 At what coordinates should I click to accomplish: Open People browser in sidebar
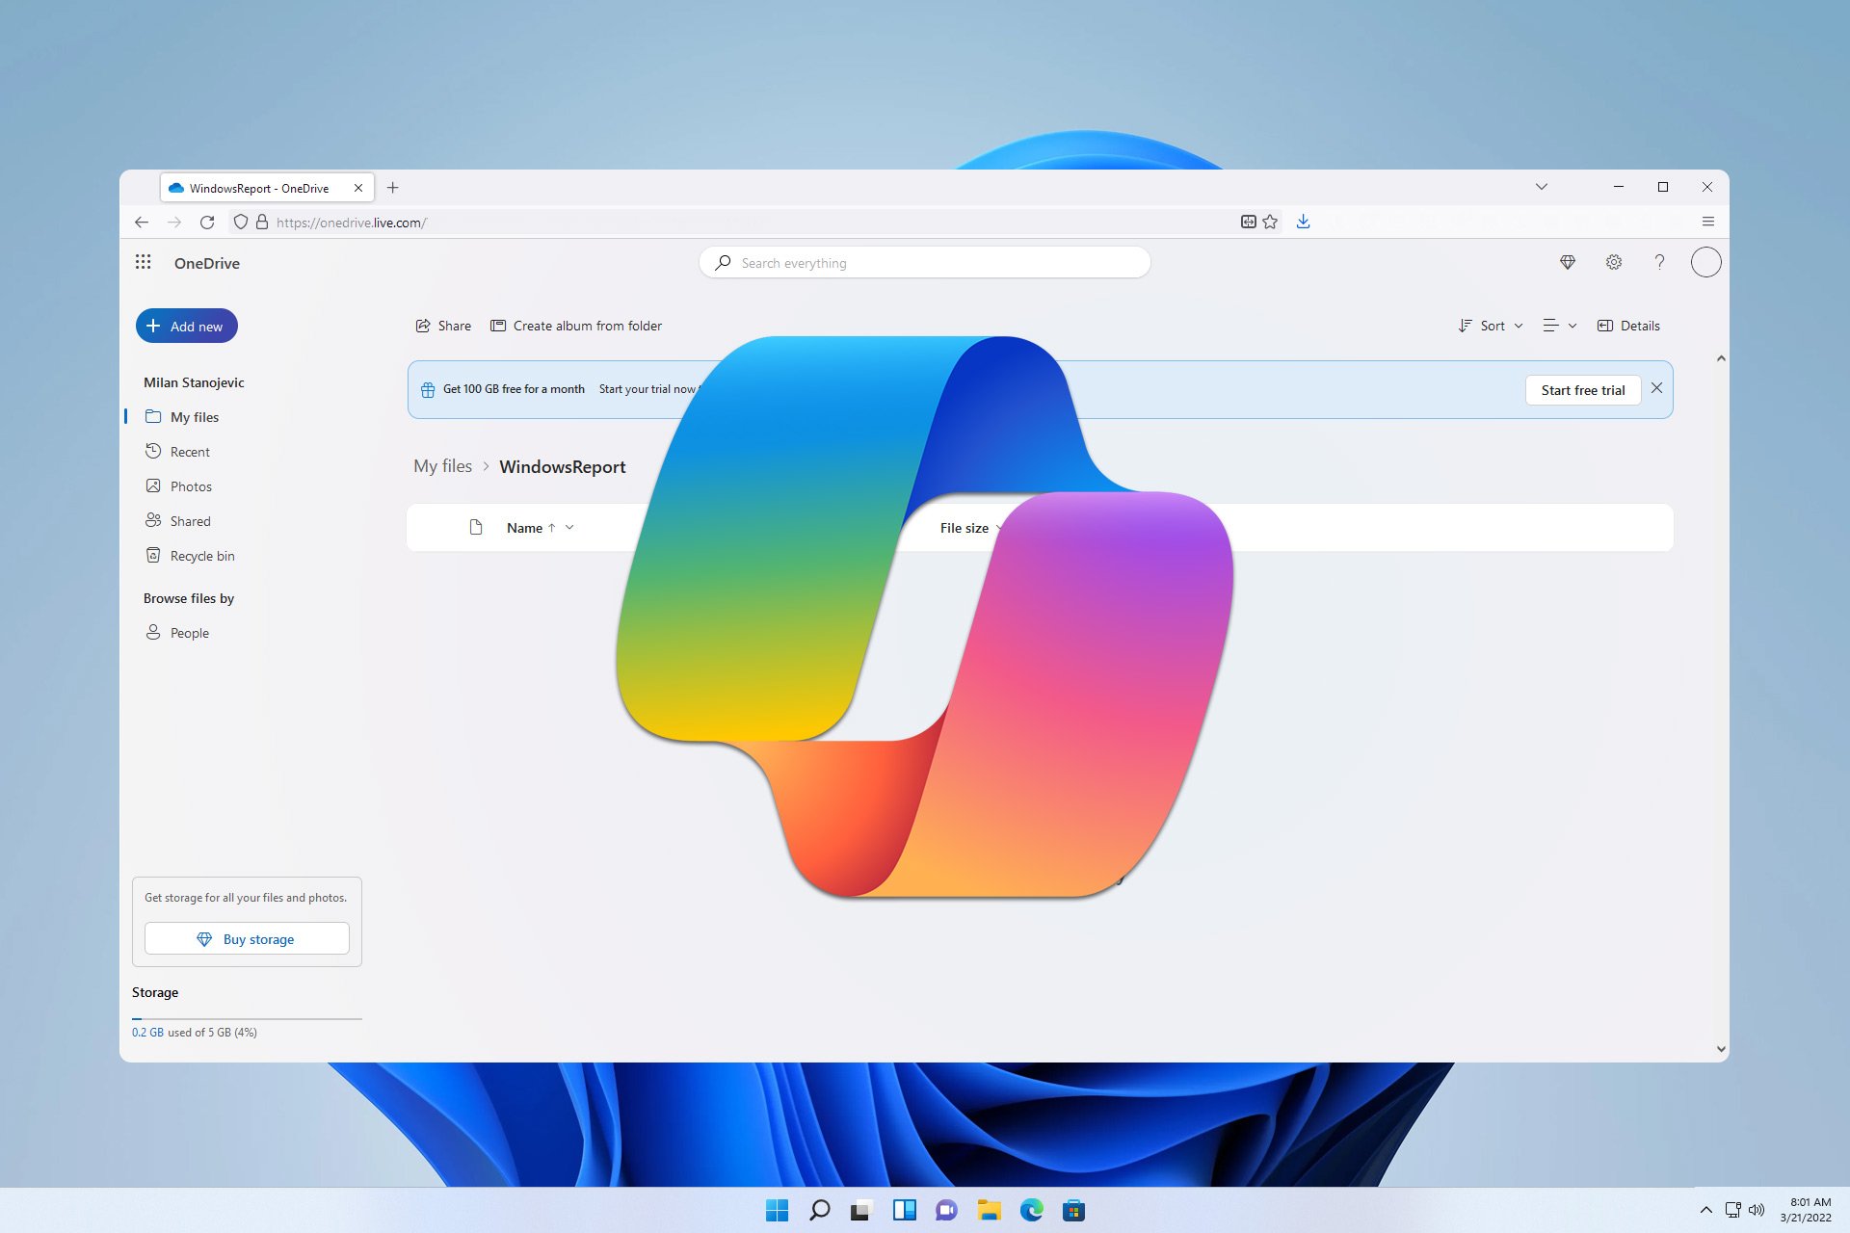(x=189, y=632)
